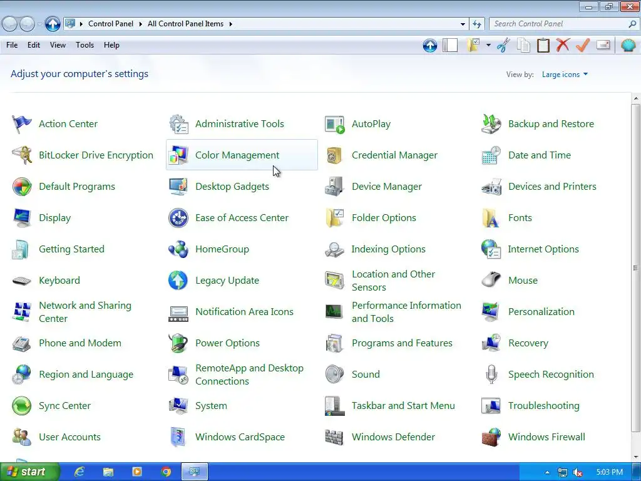Click the network tray icon
641x481 pixels.
(x=563, y=472)
